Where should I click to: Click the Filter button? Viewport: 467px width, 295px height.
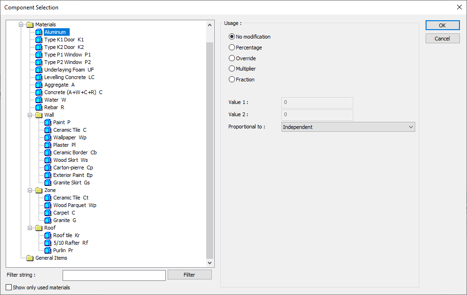[x=189, y=275]
